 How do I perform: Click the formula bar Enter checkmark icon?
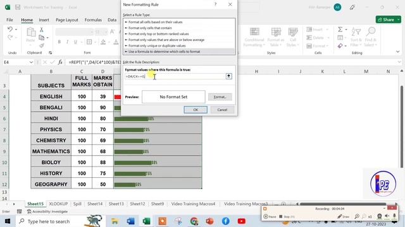pyautogui.click(x=53, y=62)
